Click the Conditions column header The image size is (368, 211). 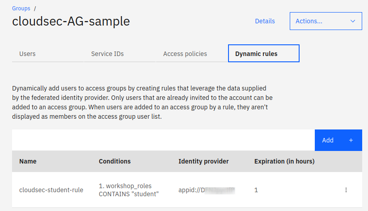[x=114, y=161]
